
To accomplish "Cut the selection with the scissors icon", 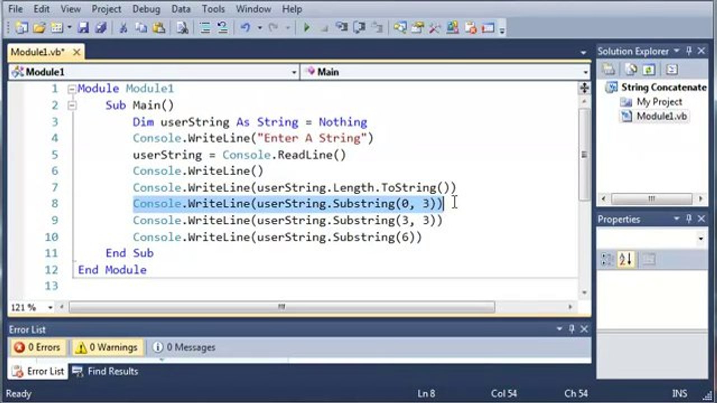I will pyautogui.click(x=124, y=28).
